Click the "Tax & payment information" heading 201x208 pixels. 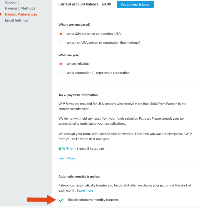click(78, 95)
